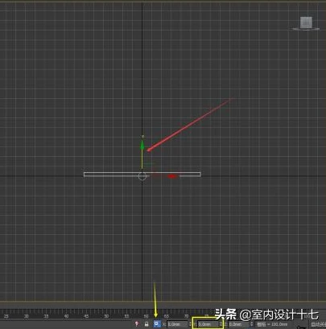Click frame 65 on the timeline ruler
326x329 pixels.
(x=167, y=316)
